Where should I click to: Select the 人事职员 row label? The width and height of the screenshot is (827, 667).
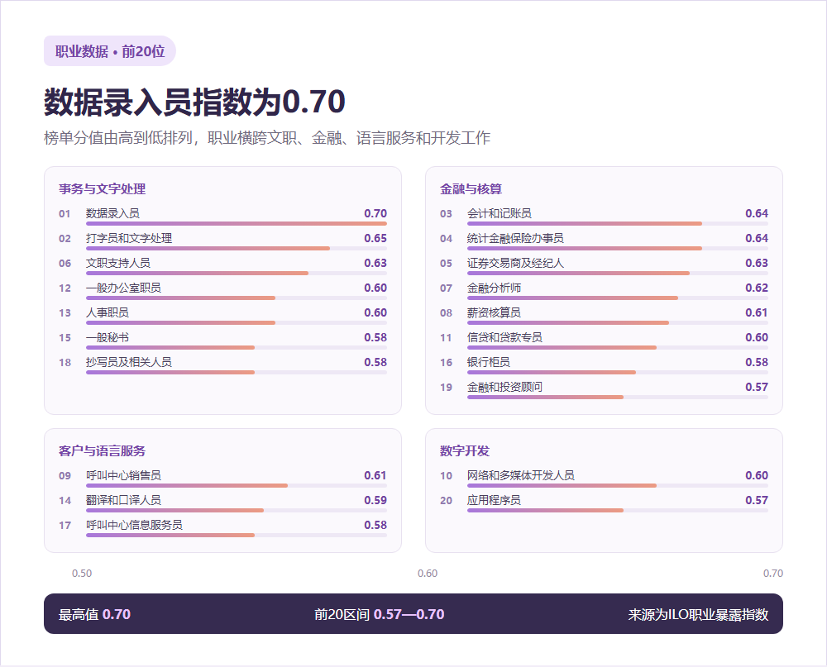pyautogui.click(x=108, y=312)
